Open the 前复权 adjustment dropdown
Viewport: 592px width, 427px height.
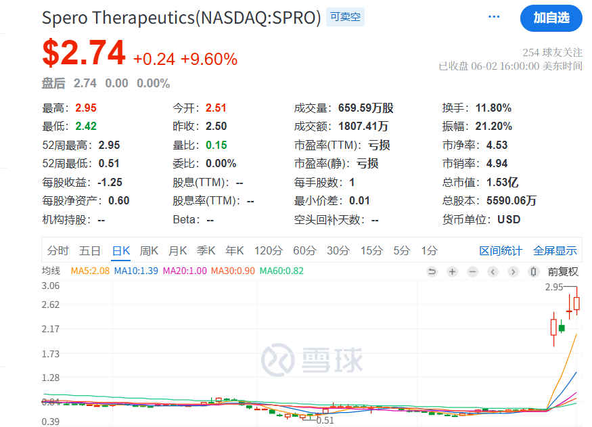tap(563, 271)
